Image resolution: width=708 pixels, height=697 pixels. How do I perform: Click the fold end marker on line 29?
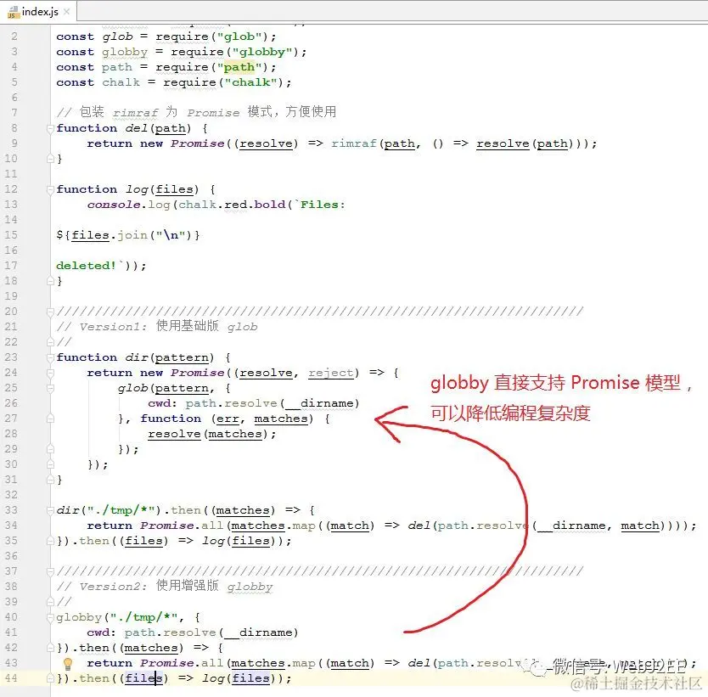click(x=50, y=449)
